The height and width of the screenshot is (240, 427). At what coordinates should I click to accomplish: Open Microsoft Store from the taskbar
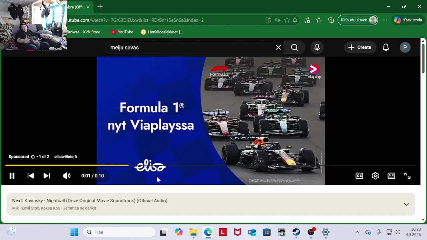point(267,232)
